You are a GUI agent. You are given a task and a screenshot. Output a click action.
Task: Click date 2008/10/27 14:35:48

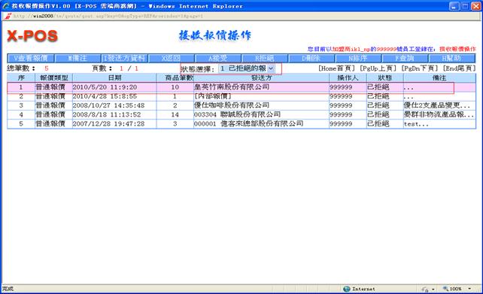[x=108, y=105]
